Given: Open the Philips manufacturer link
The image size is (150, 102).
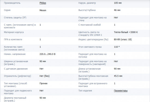Looking at the screenshot, I should 43,3.
